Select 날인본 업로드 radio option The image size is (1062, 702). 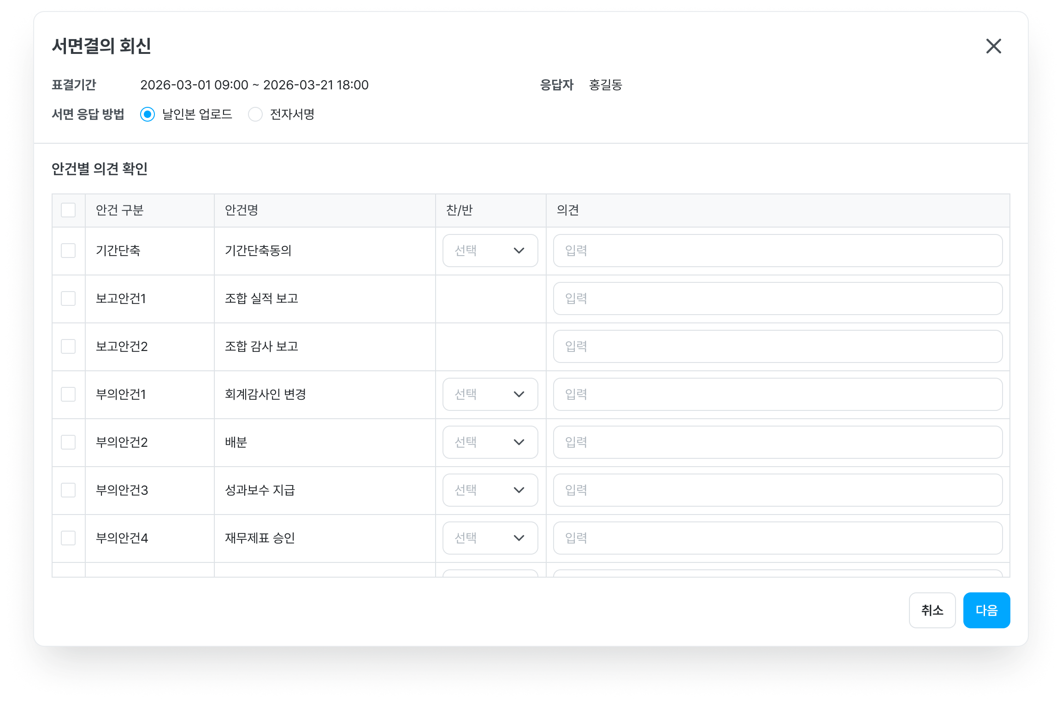coord(147,114)
